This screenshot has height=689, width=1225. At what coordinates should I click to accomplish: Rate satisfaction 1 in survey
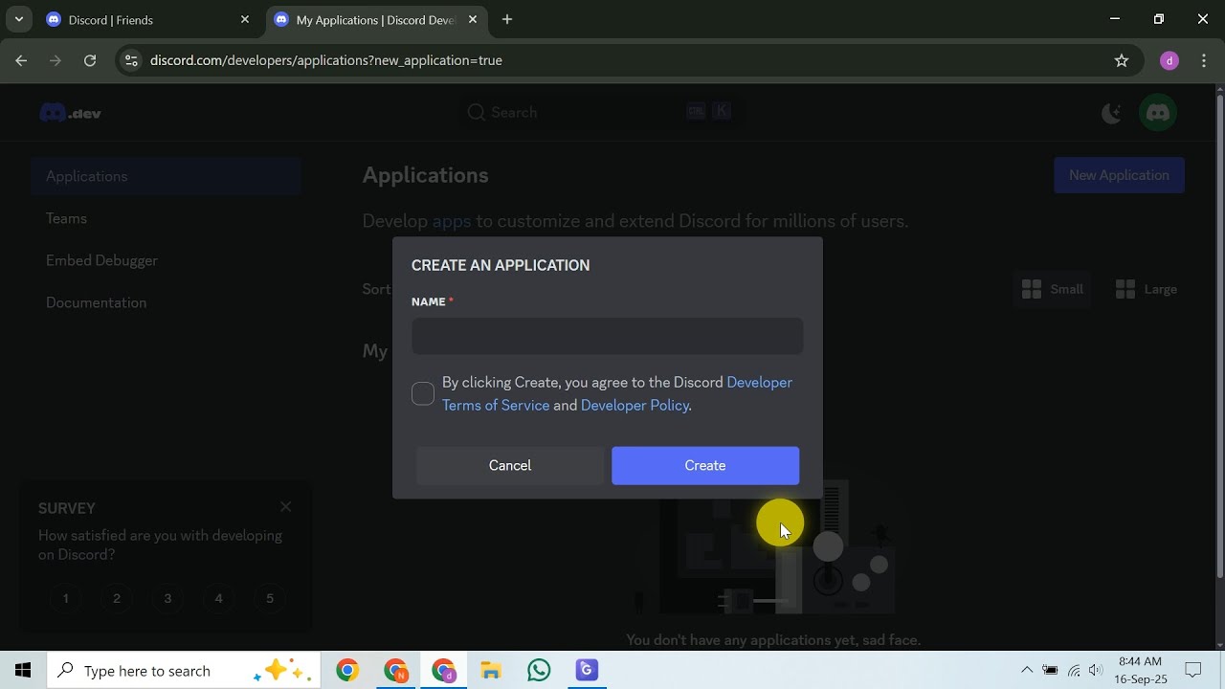[x=66, y=598]
